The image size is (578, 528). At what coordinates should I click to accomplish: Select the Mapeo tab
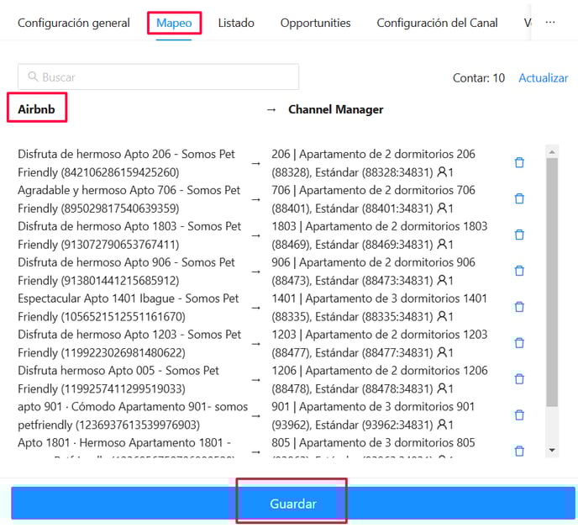pyautogui.click(x=174, y=23)
